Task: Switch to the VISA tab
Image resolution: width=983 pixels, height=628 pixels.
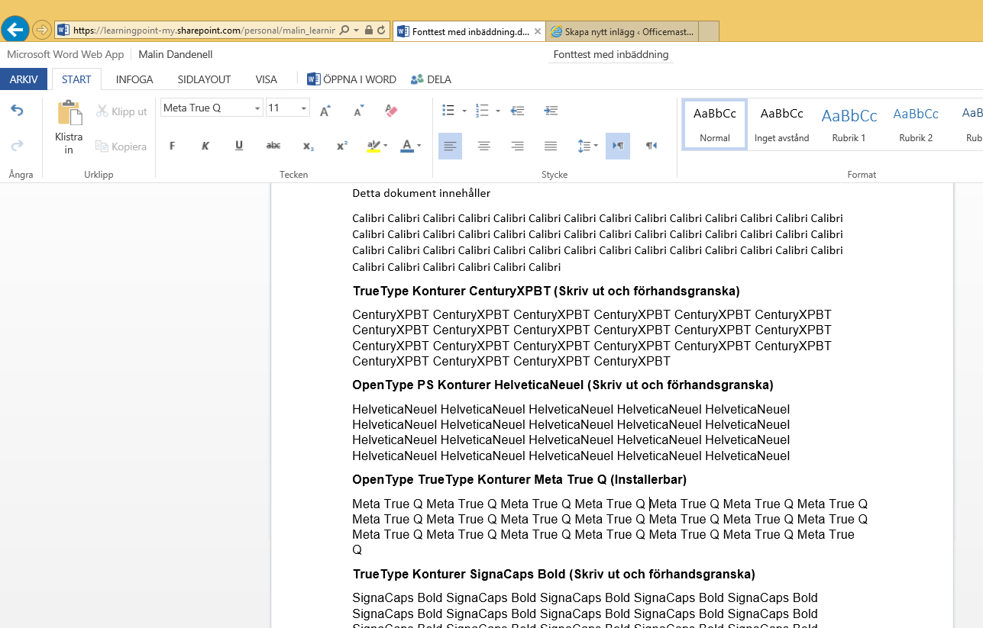Action: pos(267,79)
